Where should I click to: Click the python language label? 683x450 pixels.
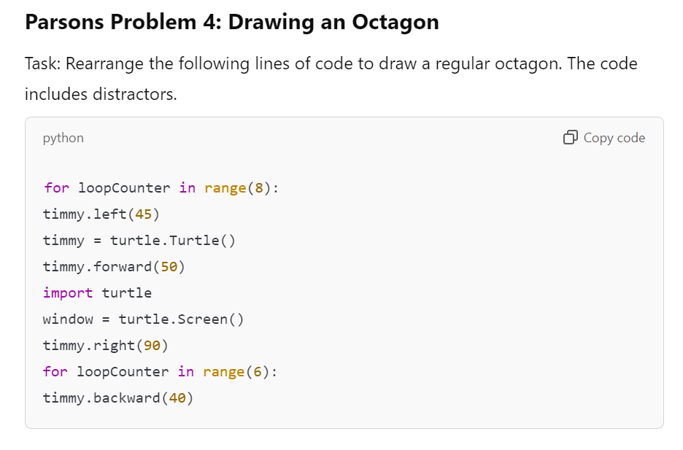(63, 138)
